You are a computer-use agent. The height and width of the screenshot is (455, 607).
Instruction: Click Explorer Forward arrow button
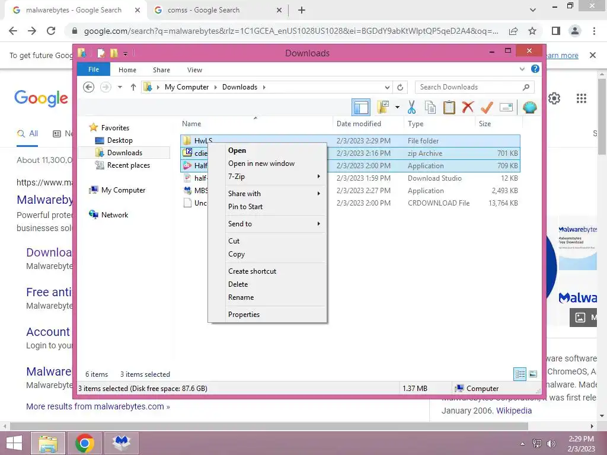click(106, 87)
